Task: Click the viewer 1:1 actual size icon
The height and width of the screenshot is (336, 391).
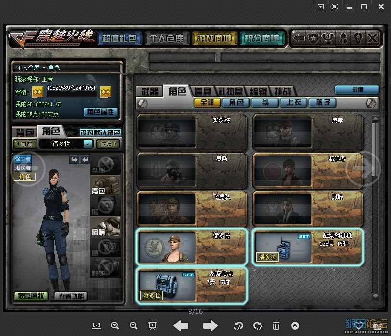Action: [x=97, y=325]
